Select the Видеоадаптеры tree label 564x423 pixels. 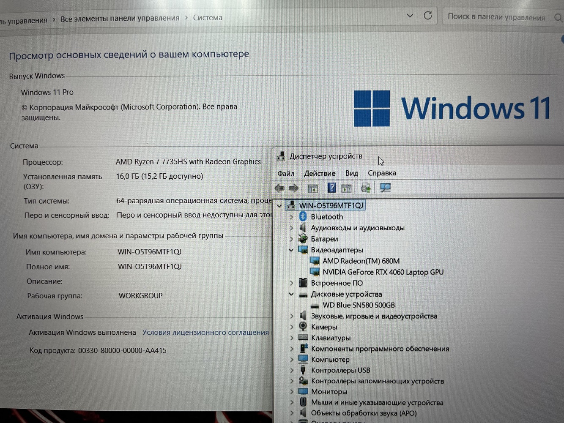pyautogui.click(x=337, y=250)
